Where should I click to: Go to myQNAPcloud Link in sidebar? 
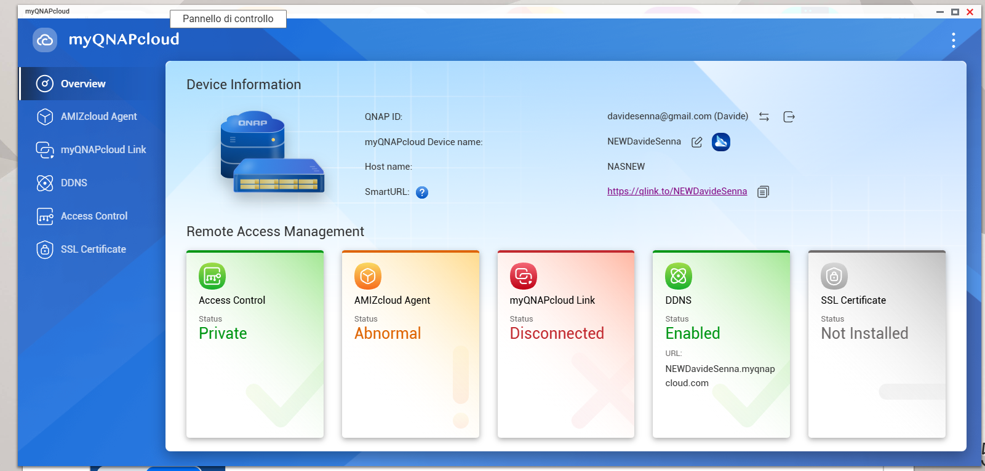tap(103, 149)
